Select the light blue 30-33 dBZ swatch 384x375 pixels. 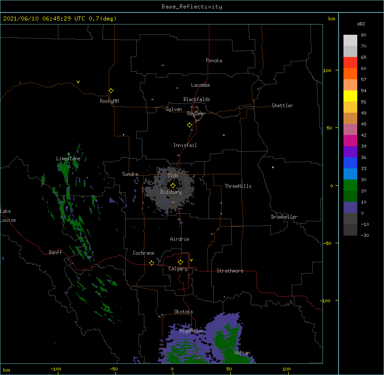pos(350,174)
